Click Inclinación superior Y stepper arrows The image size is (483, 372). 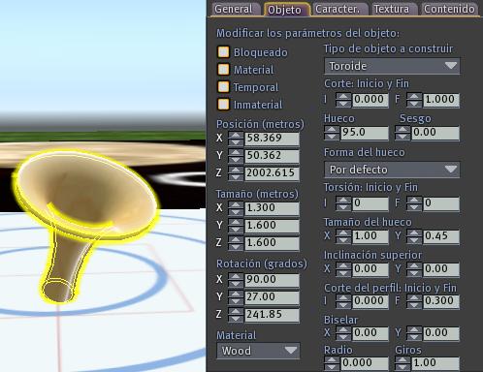click(414, 269)
